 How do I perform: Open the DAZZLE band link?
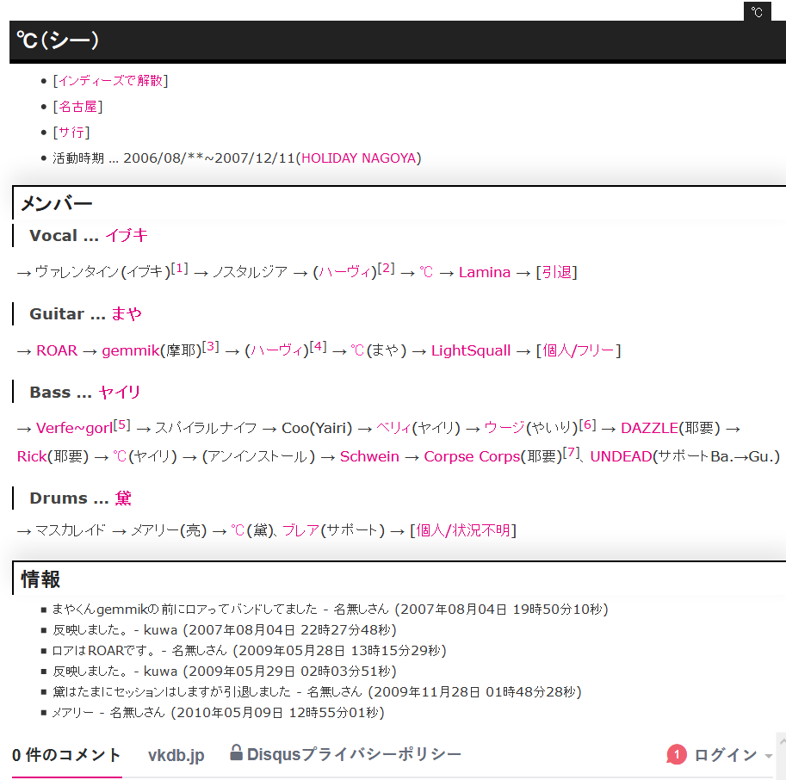click(x=650, y=428)
